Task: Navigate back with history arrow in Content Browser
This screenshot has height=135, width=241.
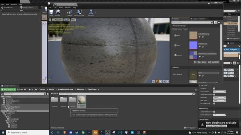Action: coord(30,90)
